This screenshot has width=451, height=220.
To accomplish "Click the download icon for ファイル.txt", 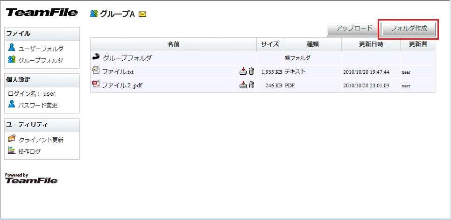I will (243, 71).
